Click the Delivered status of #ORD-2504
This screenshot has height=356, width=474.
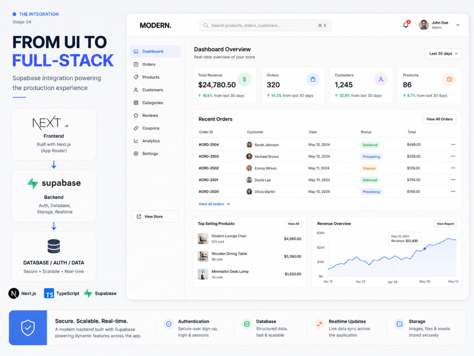point(370,145)
